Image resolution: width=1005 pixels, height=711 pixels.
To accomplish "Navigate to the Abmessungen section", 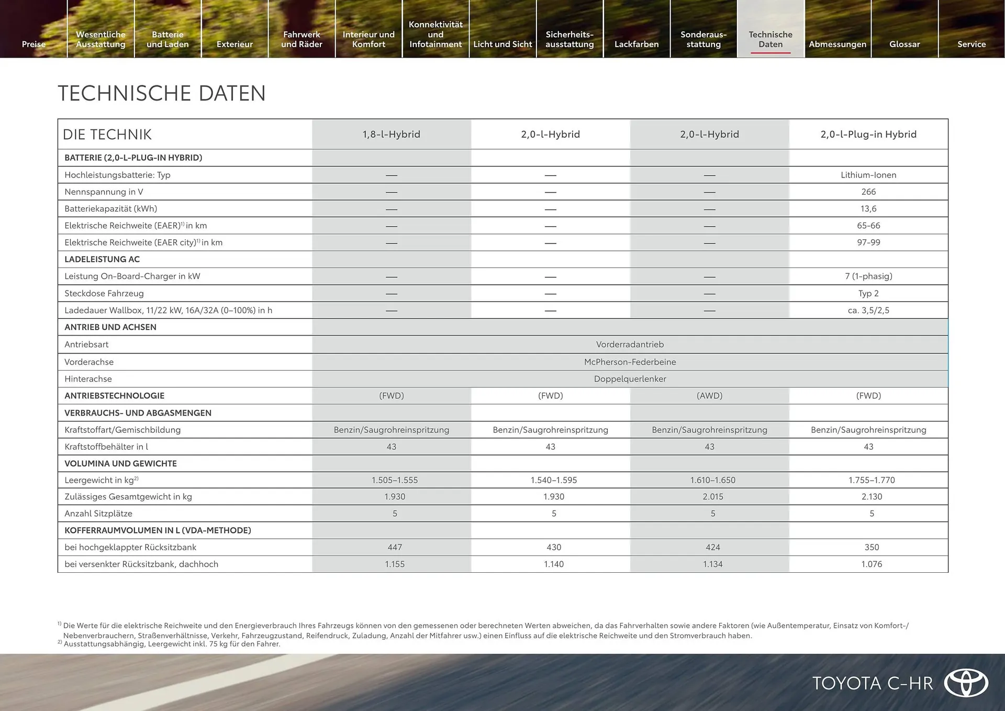I will pyautogui.click(x=837, y=44).
